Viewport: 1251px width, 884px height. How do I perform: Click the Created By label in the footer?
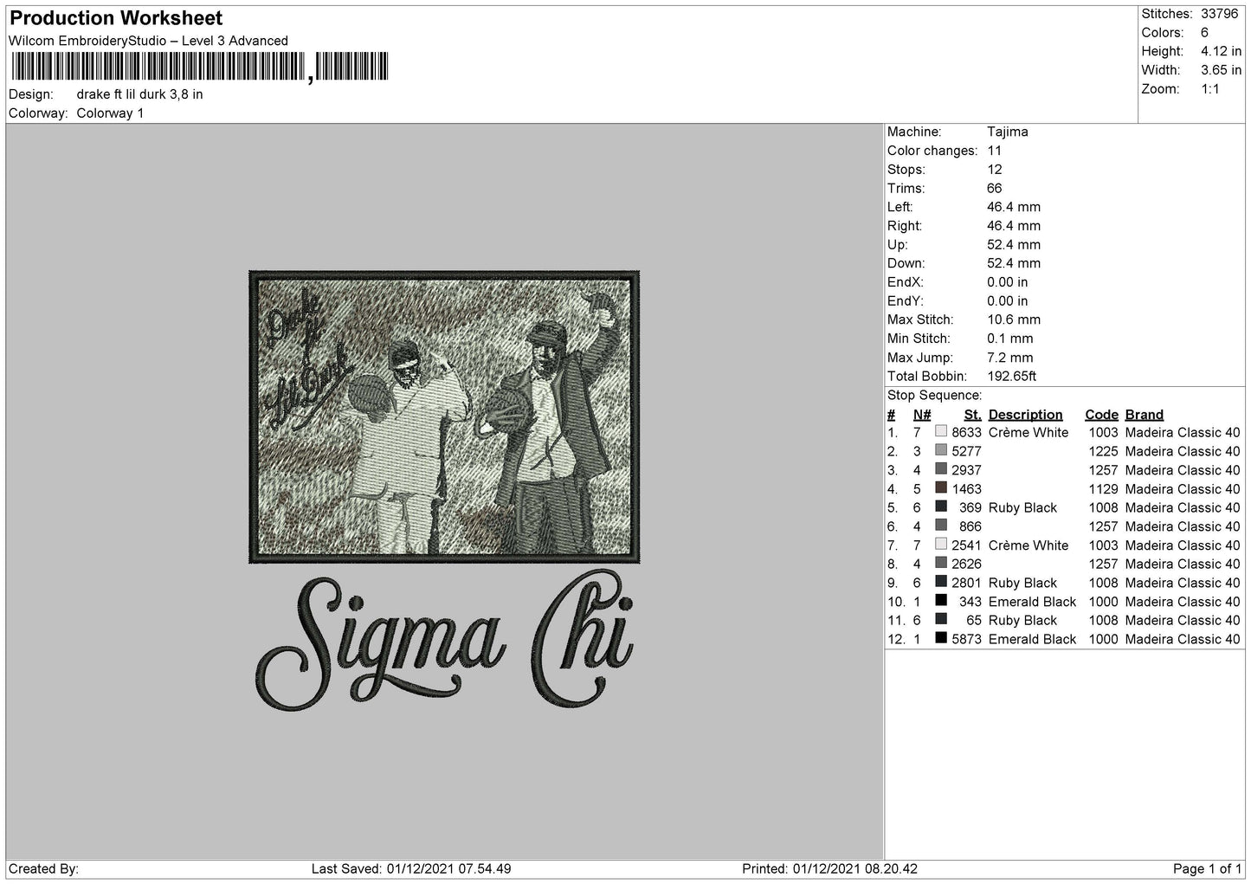coord(44,868)
